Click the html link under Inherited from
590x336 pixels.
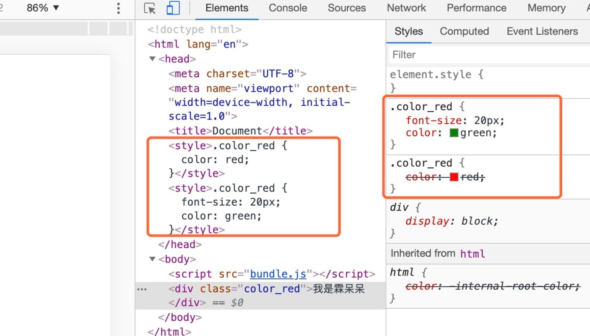coord(473,254)
